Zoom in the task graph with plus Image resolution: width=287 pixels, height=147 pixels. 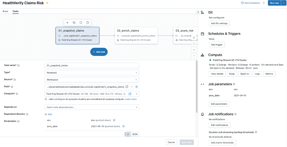coord(194,50)
